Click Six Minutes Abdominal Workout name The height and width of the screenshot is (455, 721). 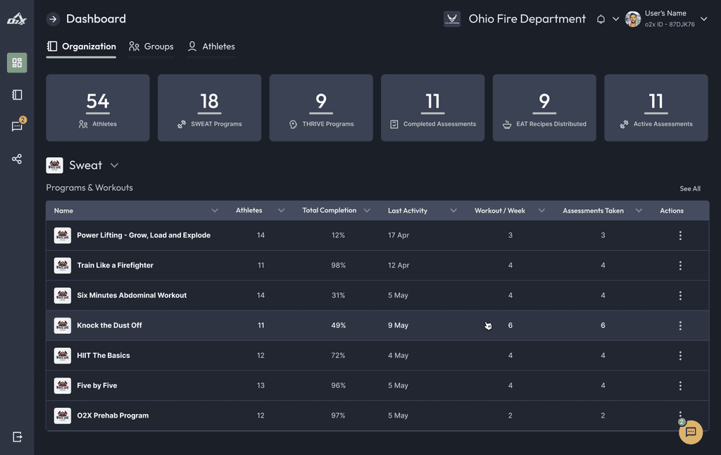point(132,295)
